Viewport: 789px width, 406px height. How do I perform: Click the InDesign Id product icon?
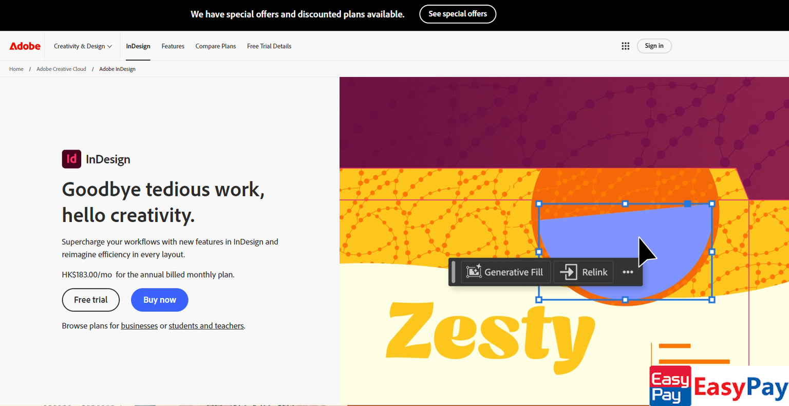point(71,159)
